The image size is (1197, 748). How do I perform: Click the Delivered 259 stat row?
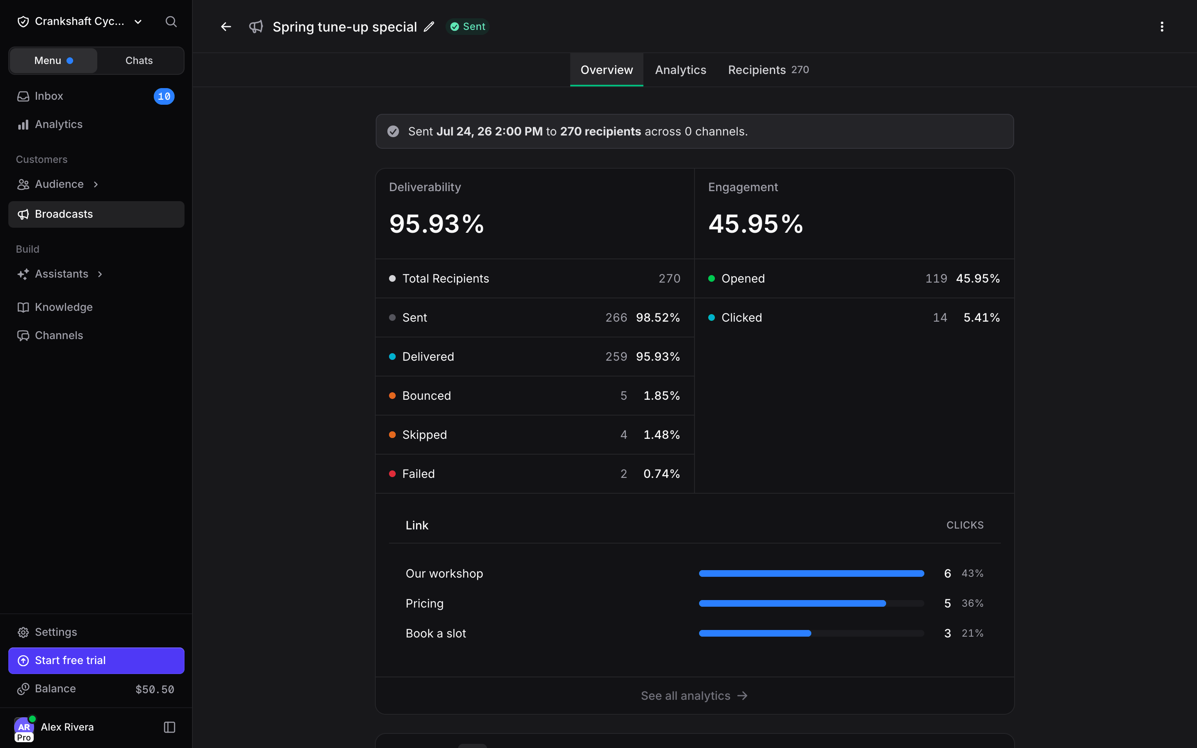(x=534, y=357)
